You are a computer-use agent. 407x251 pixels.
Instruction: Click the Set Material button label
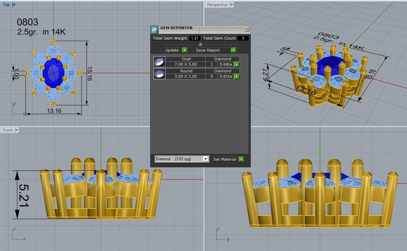point(225,159)
